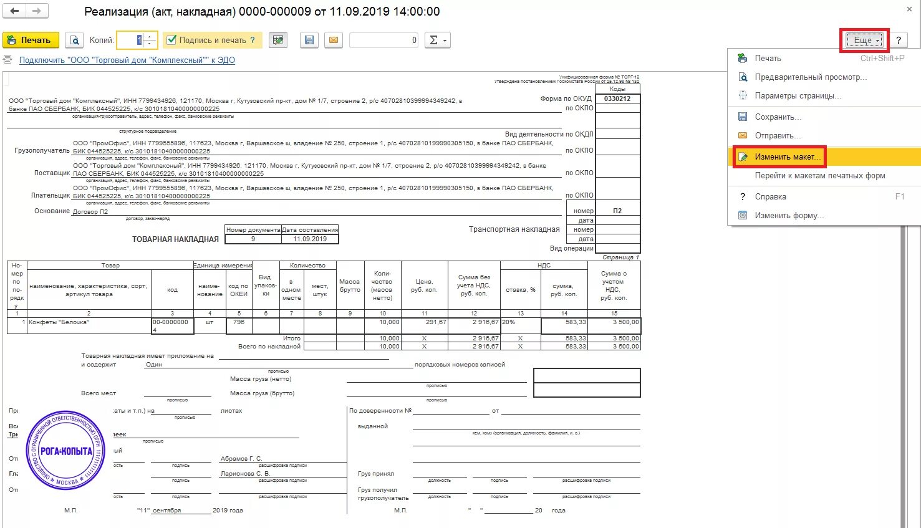Close the document form with the X
The image size is (921, 528).
pyautogui.click(x=909, y=9)
